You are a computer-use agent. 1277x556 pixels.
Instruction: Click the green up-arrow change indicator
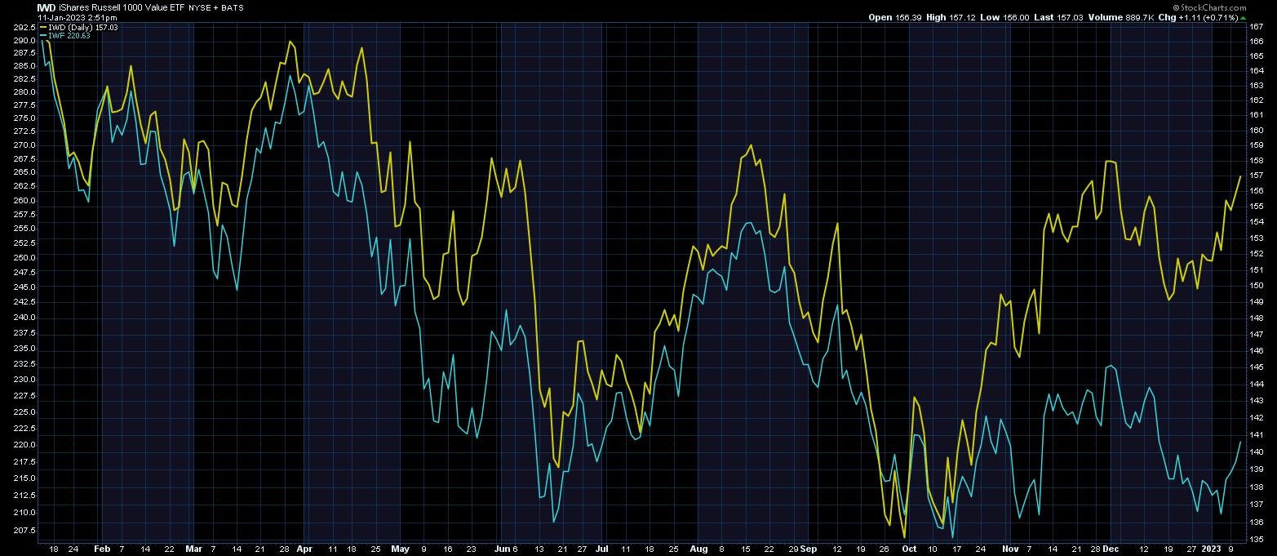[x=1244, y=17]
